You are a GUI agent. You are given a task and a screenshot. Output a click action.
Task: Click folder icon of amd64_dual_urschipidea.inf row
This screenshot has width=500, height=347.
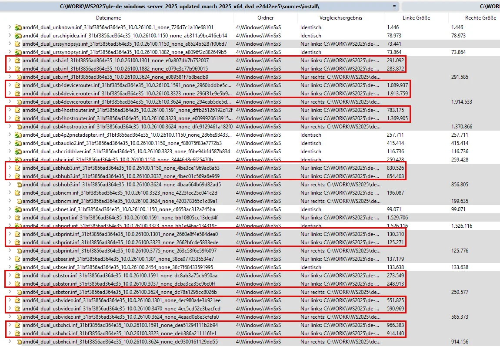(x=18, y=36)
